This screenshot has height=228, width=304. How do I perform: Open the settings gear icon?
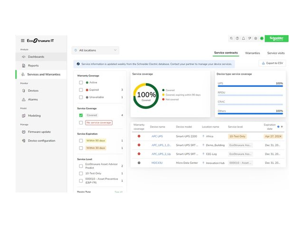pyautogui.click(x=256, y=38)
